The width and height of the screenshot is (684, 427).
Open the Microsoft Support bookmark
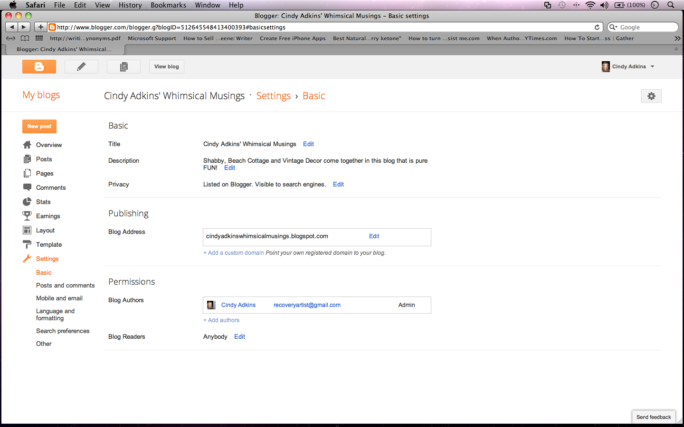pyautogui.click(x=152, y=38)
